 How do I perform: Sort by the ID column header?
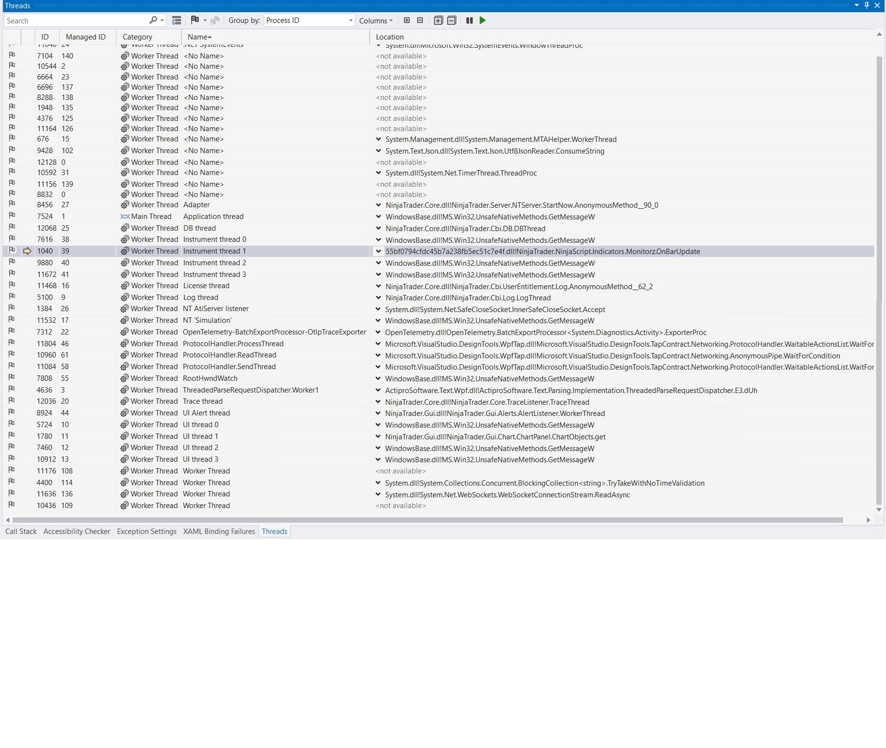47,37
